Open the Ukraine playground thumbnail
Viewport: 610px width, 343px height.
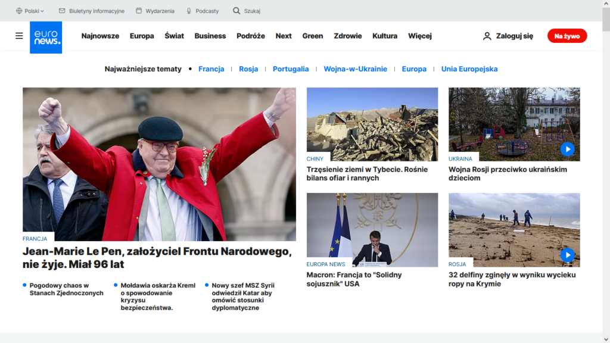pos(514,124)
